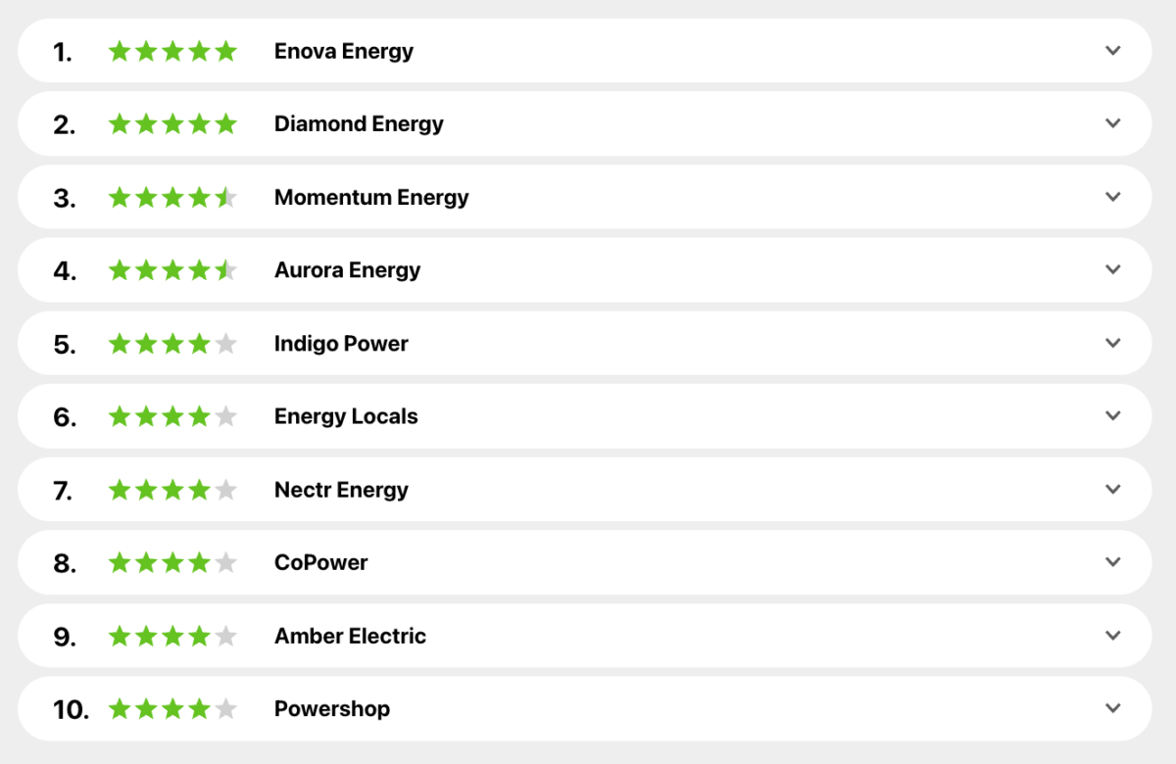The width and height of the screenshot is (1176, 764).
Task: Expand the Enova Energy entry
Action: (x=1112, y=50)
